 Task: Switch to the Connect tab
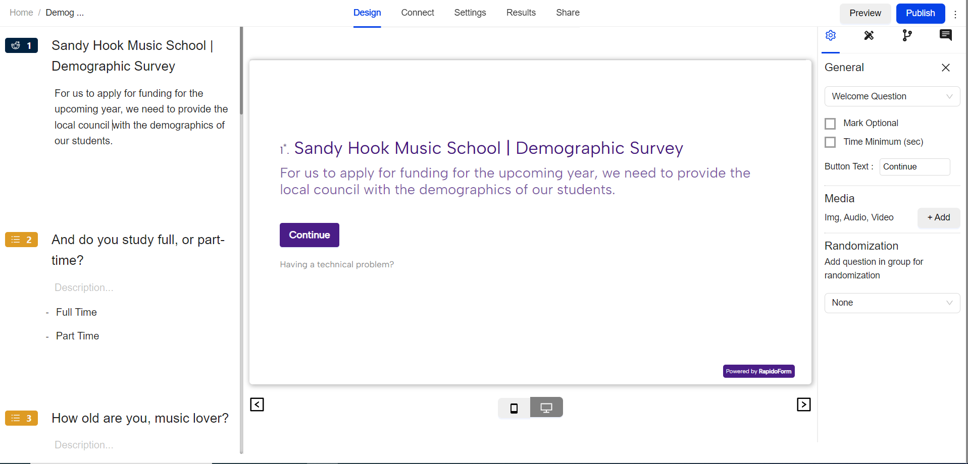point(417,13)
